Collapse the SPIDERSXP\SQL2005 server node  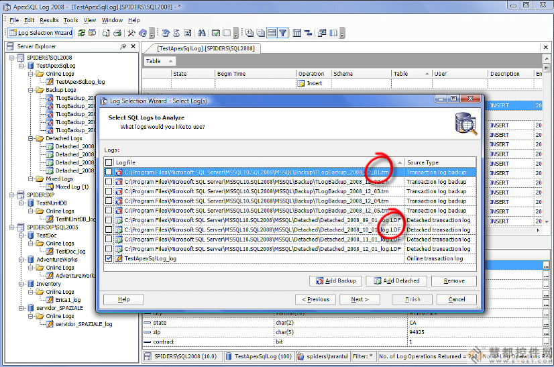click(x=11, y=227)
